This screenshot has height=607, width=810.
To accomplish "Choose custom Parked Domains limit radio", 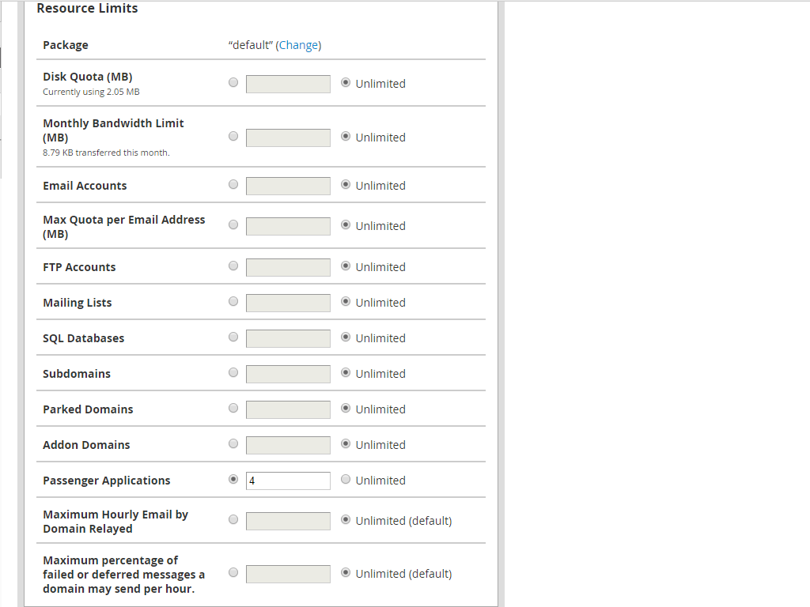I will point(233,408).
